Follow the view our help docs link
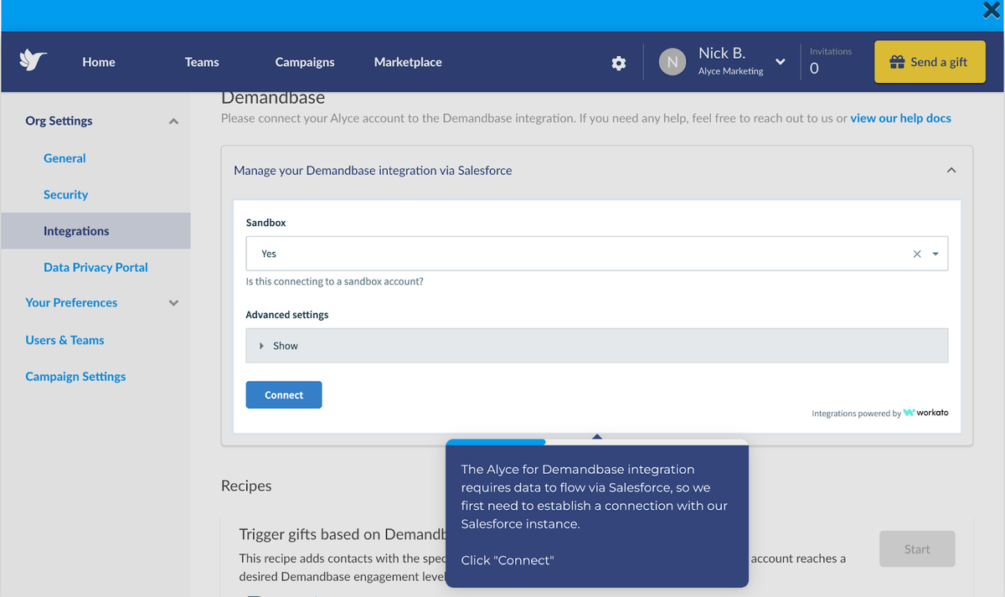 pos(900,118)
